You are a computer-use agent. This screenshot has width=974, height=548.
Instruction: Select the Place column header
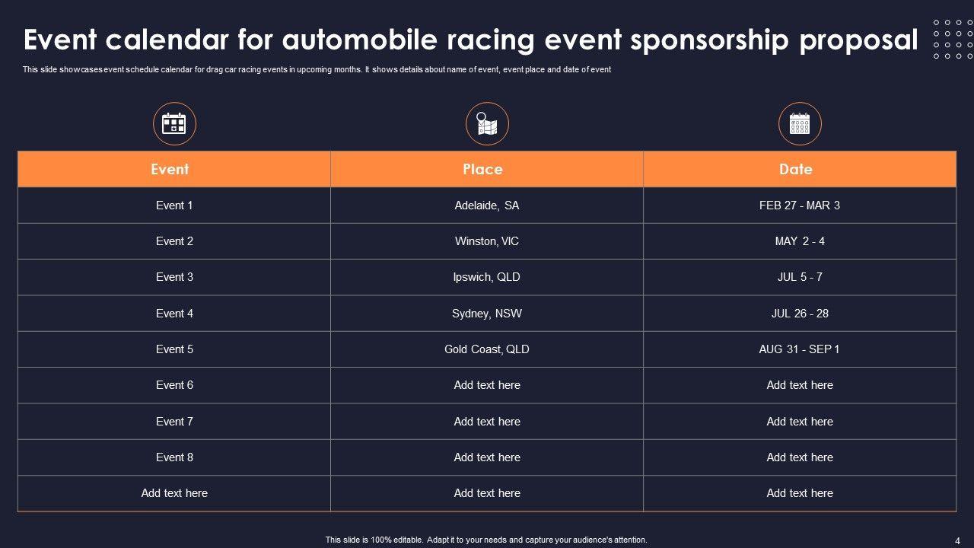482,169
